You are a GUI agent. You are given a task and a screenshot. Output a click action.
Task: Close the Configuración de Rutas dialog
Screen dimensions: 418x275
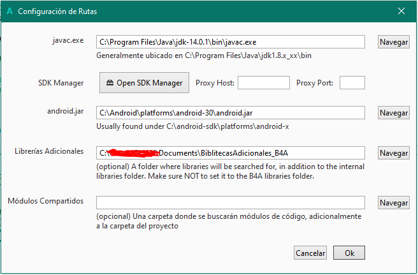click(401, 11)
